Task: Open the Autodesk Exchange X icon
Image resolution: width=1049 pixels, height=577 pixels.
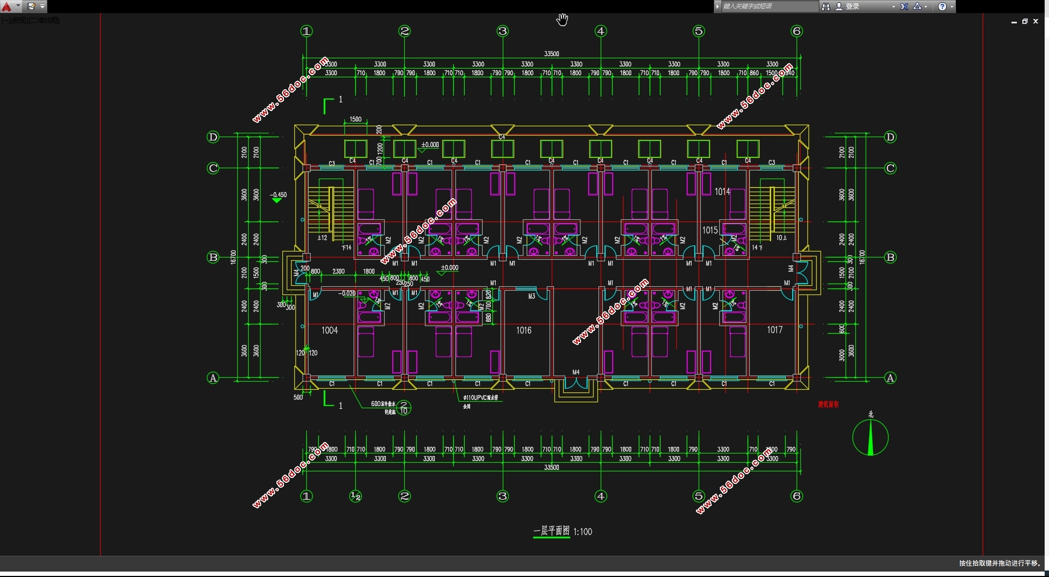Action: (x=904, y=7)
